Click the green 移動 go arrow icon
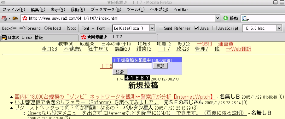Screen dimensions: 285x119 pos(225,18)
